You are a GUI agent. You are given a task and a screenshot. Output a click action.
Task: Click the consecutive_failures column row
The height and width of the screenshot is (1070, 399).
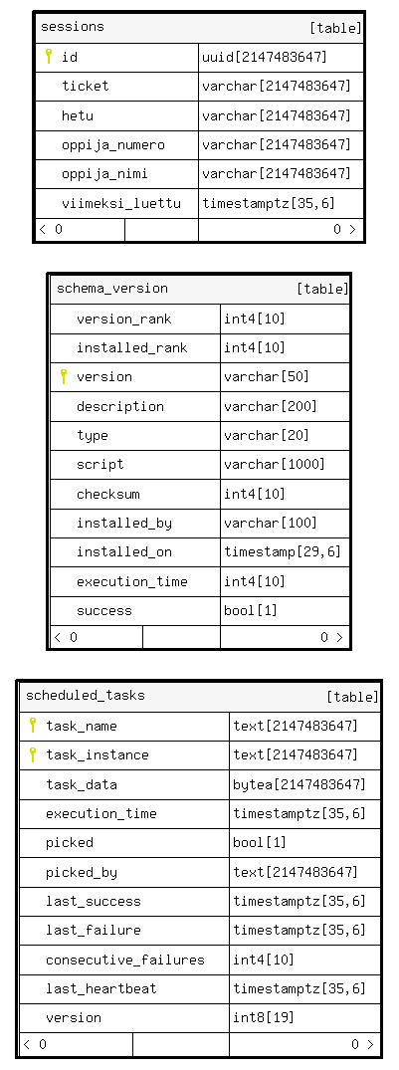click(199, 960)
